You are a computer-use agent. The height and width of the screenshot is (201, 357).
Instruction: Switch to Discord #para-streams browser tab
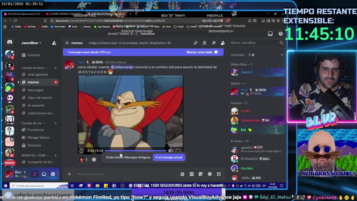[x=23, y=14]
